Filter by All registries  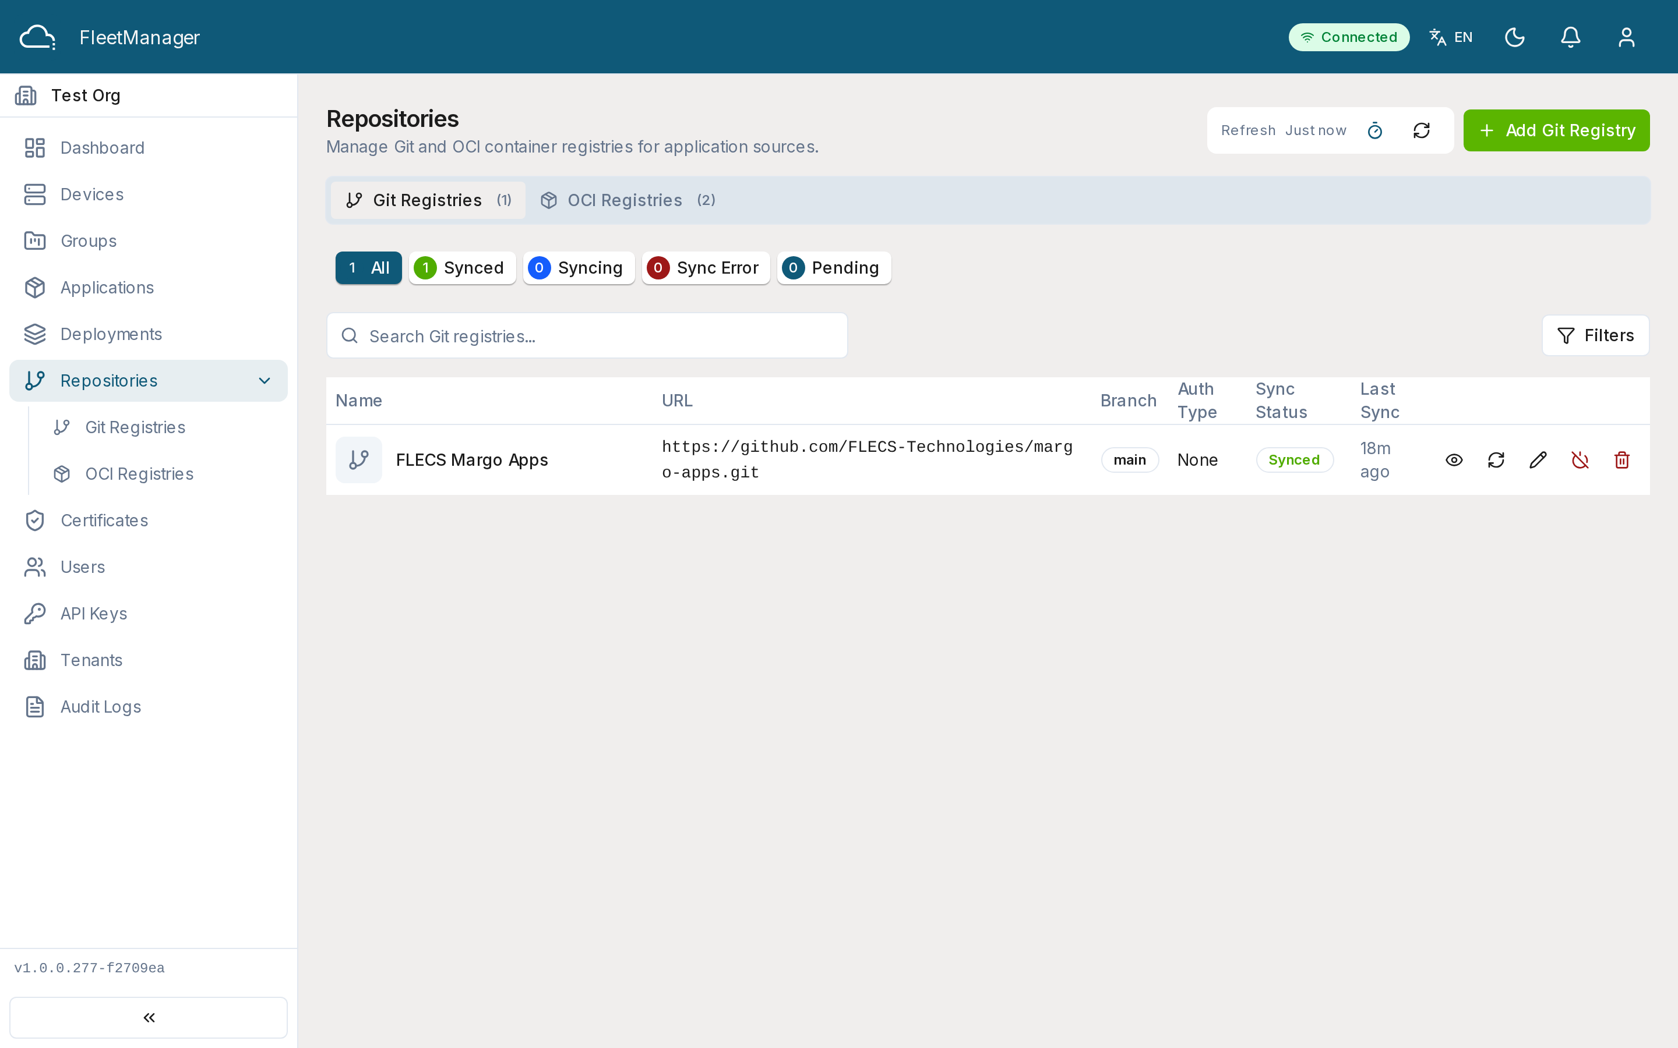click(x=368, y=268)
